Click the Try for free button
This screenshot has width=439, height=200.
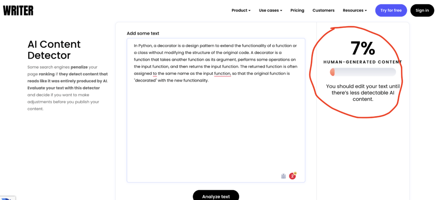[391, 10]
